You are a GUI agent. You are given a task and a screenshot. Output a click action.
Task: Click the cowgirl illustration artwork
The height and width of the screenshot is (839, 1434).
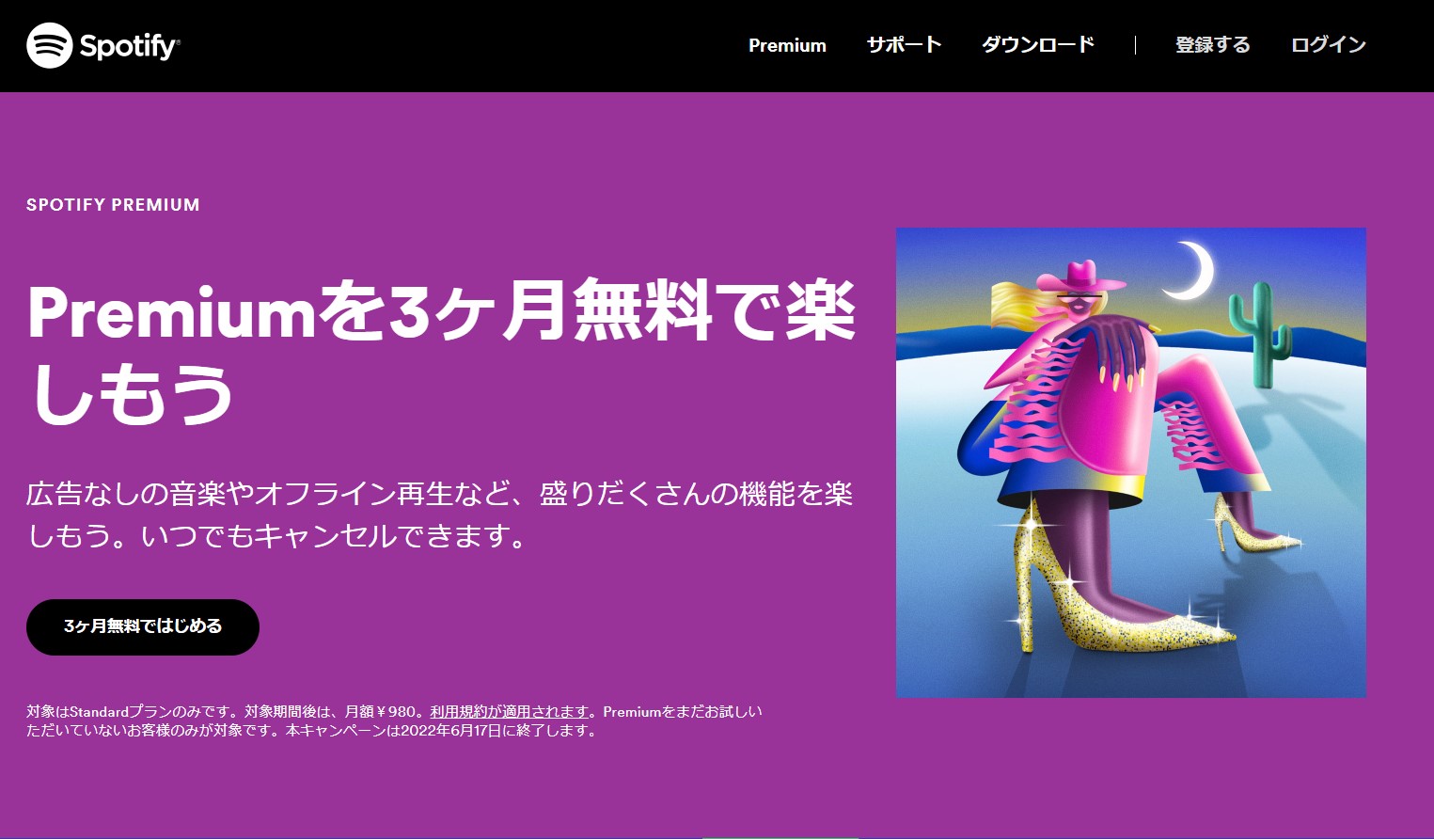pos(1131,462)
